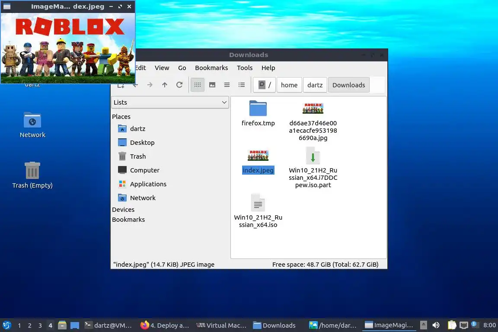Click the index.jpeg file name label
Screen dimensions: 498x332
point(258,170)
